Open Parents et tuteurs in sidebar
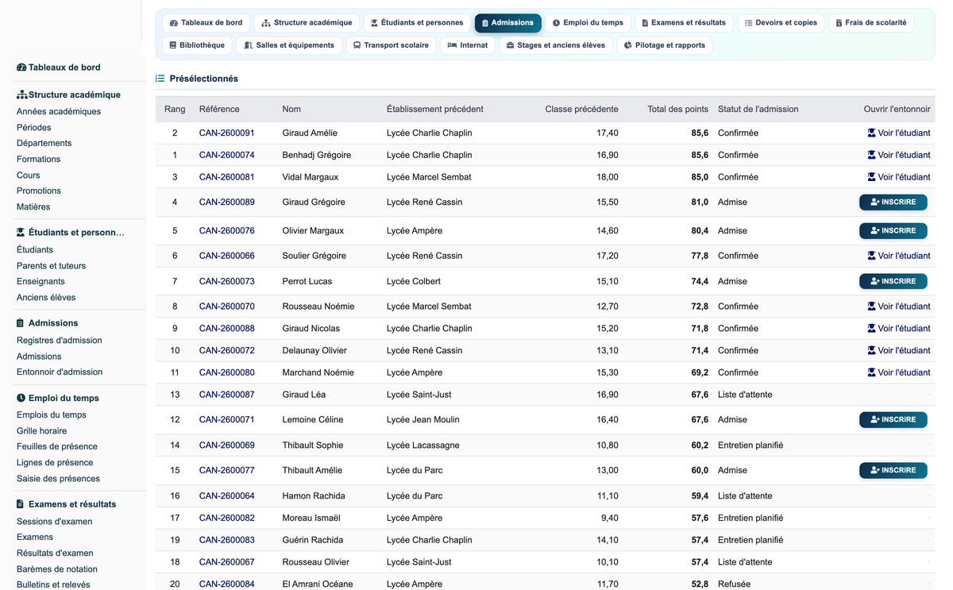 pyautogui.click(x=52, y=266)
